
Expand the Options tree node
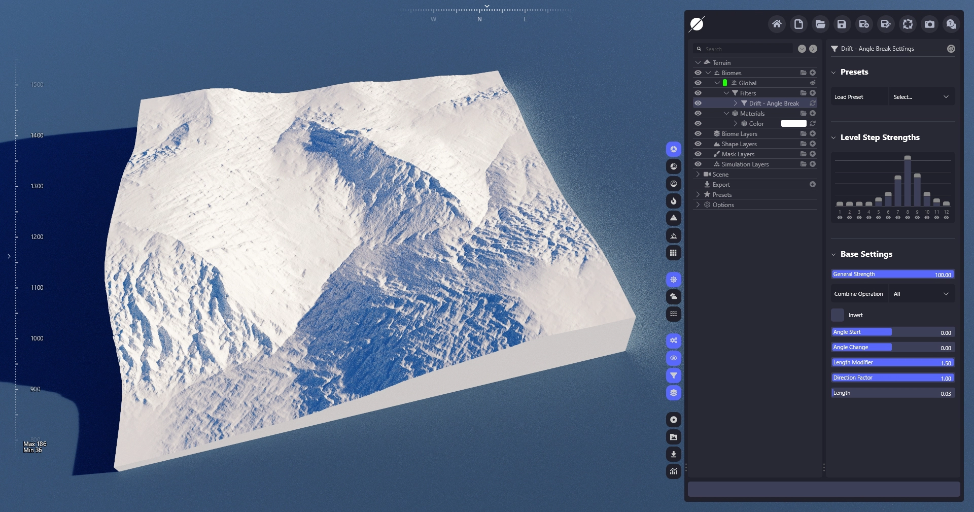click(698, 204)
